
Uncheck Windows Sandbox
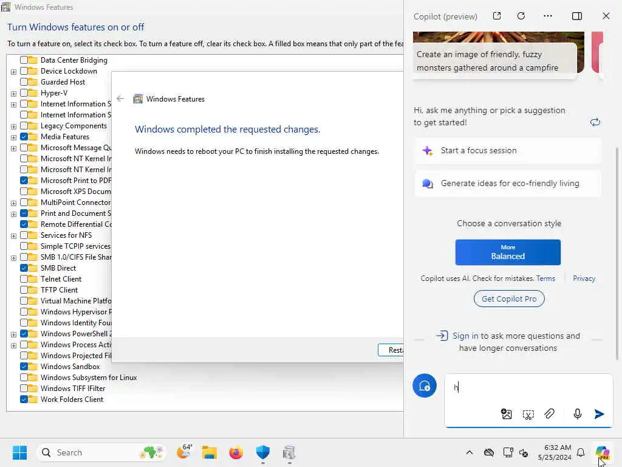[24, 367]
